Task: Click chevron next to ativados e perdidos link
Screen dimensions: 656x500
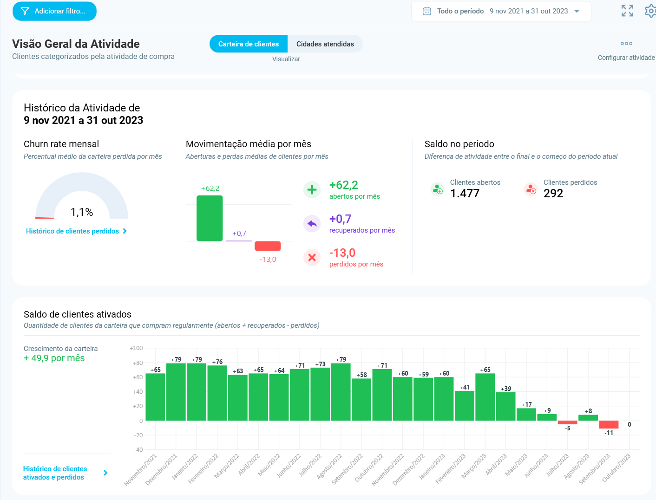Action: point(105,473)
